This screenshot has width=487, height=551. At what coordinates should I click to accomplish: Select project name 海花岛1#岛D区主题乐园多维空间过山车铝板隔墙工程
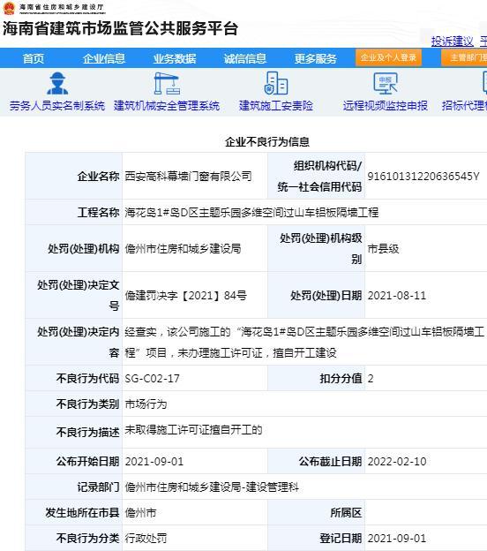click(x=251, y=212)
